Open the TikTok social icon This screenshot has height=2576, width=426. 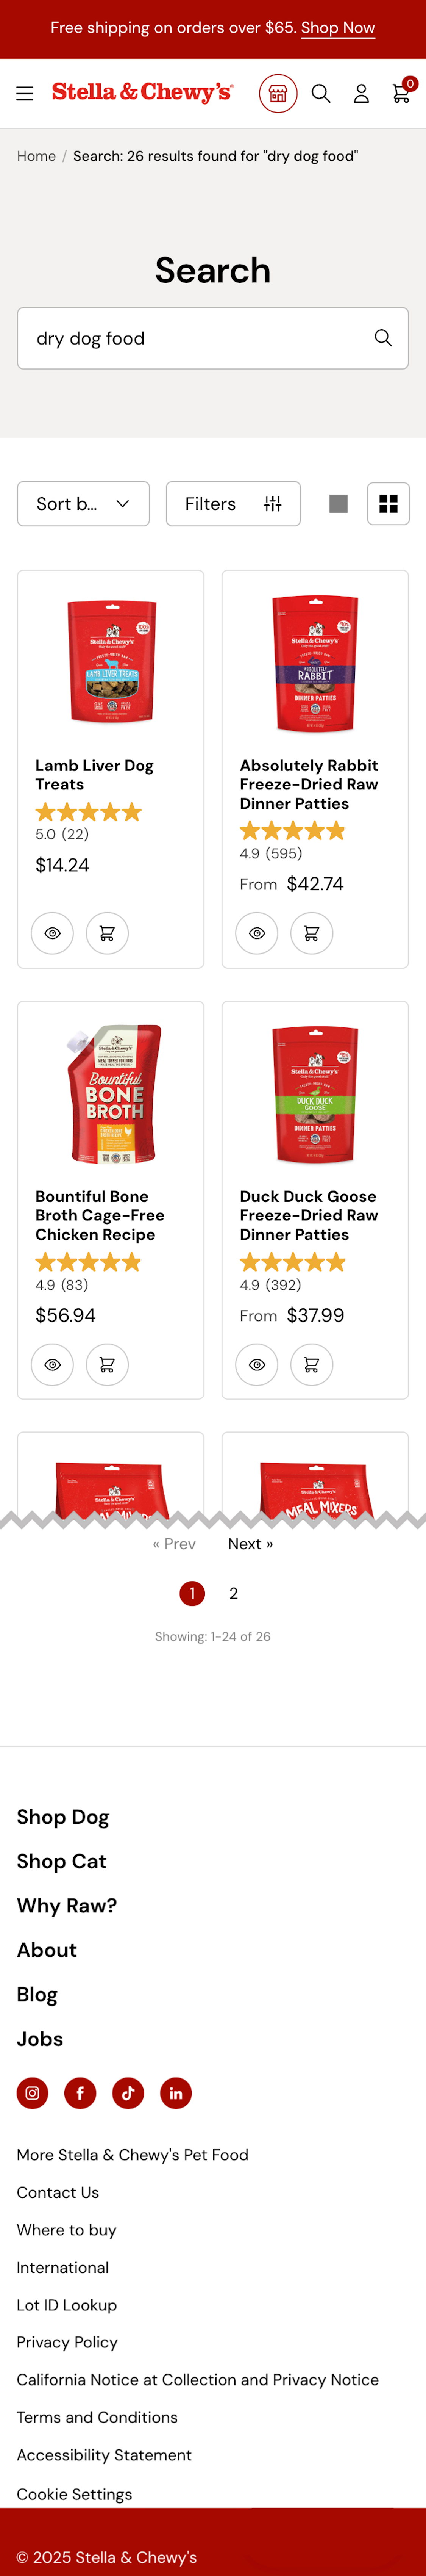[x=128, y=2093]
